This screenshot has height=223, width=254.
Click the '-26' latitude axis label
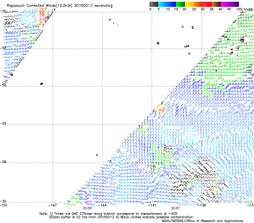click(x=3, y=124)
